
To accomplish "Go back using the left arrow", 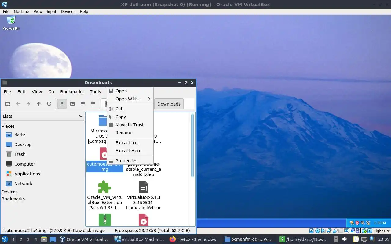I will (18, 104).
